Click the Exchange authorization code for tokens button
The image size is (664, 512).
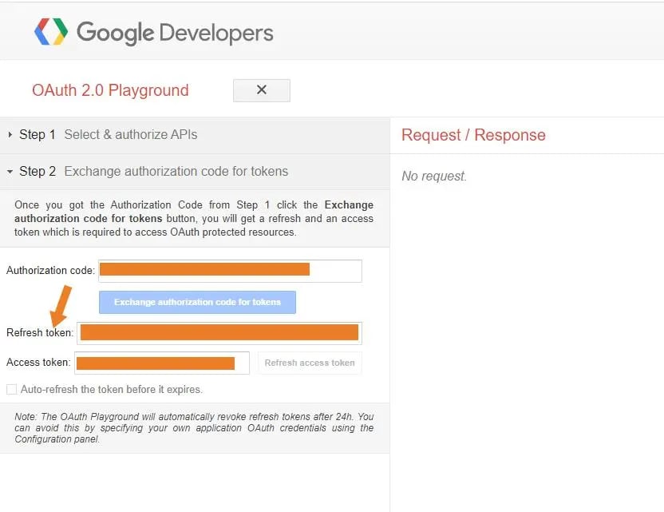(x=197, y=302)
